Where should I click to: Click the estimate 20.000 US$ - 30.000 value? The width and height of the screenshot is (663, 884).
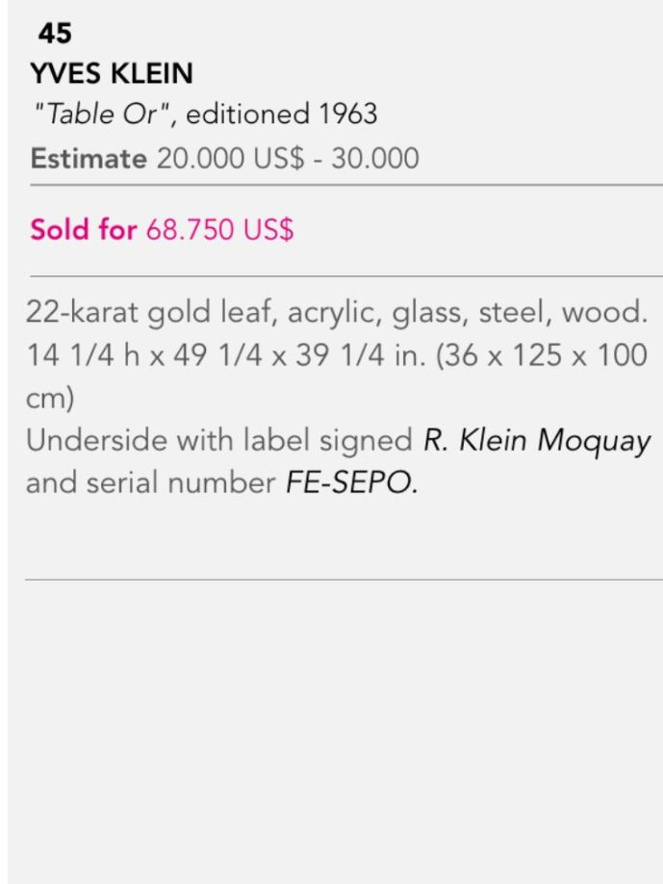288,158
